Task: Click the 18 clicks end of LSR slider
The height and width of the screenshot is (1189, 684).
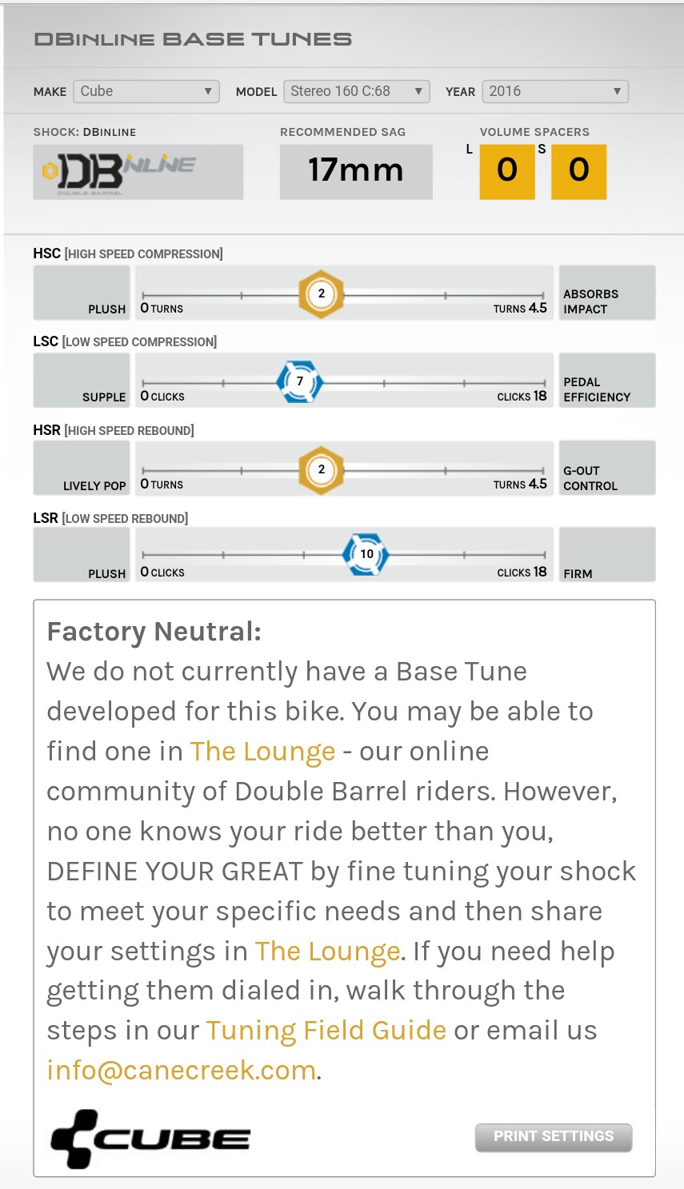Action: click(x=522, y=572)
